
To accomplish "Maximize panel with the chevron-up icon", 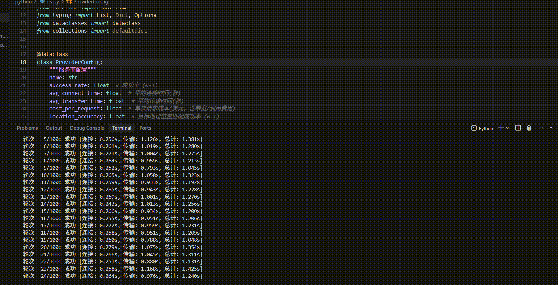I will (x=551, y=128).
